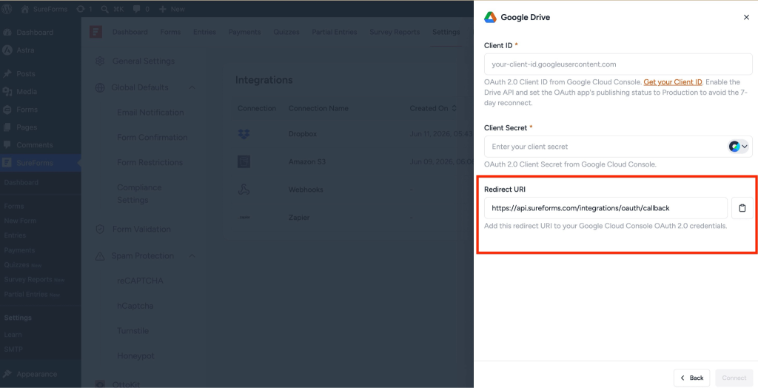
Task: Open Media icon in sidebar
Action: click(x=7, y=91)
